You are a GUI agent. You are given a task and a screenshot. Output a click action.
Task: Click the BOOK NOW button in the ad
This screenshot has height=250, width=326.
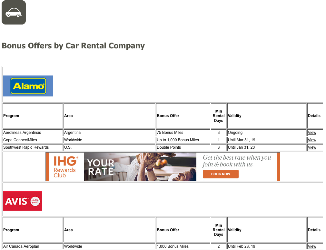[221, 174]
